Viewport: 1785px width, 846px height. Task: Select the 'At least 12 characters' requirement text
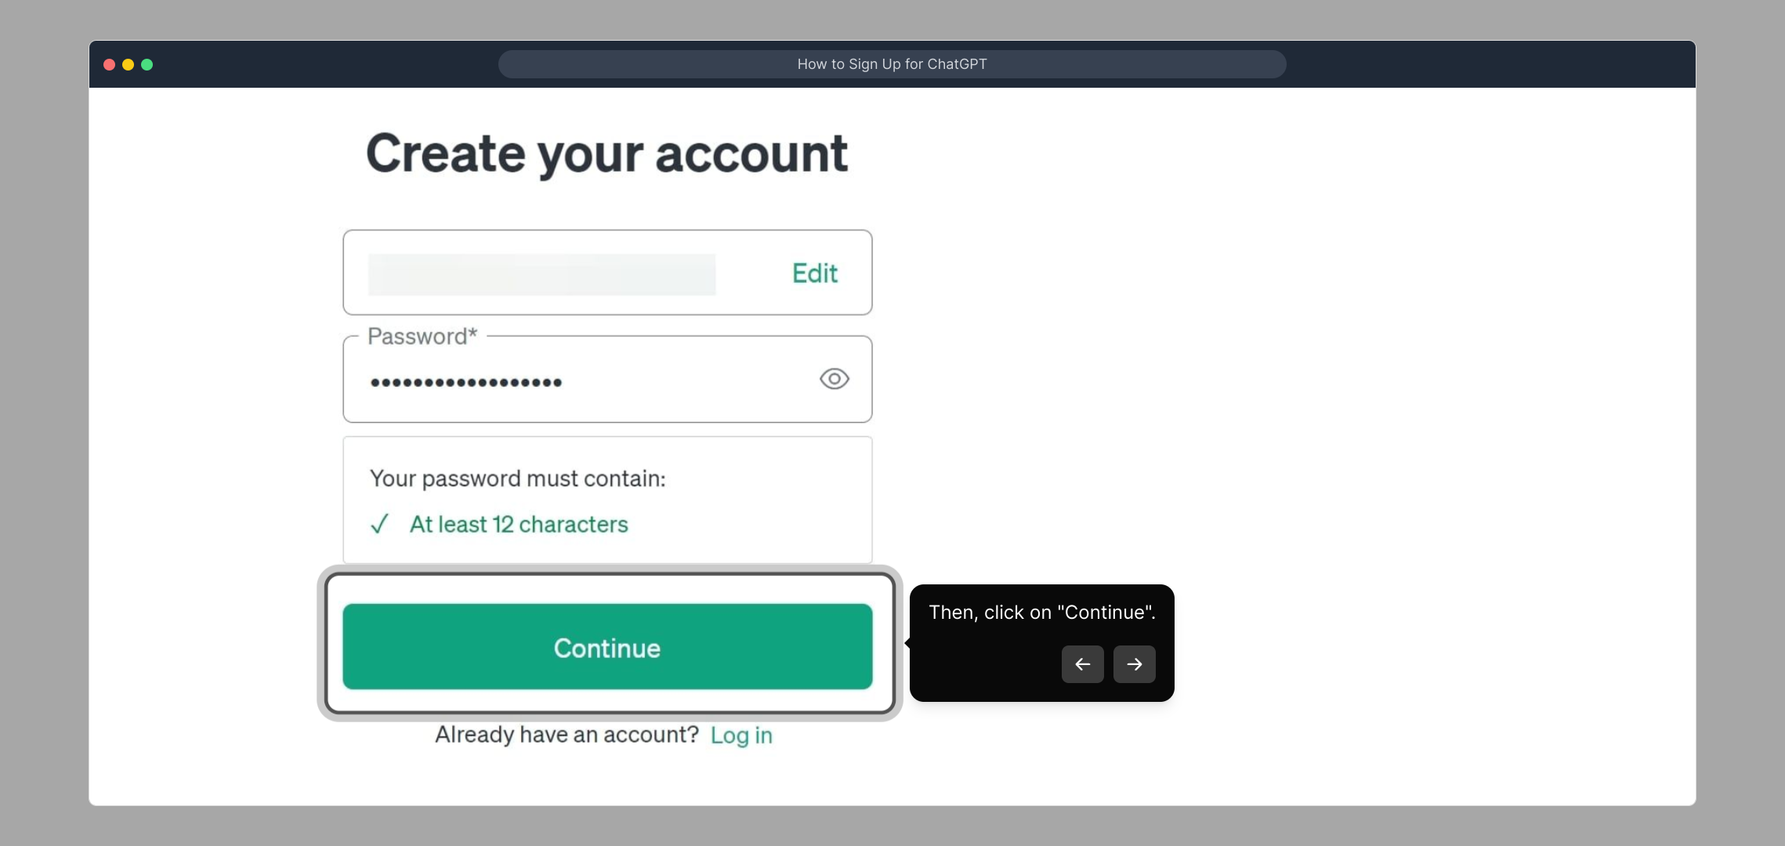519,524
